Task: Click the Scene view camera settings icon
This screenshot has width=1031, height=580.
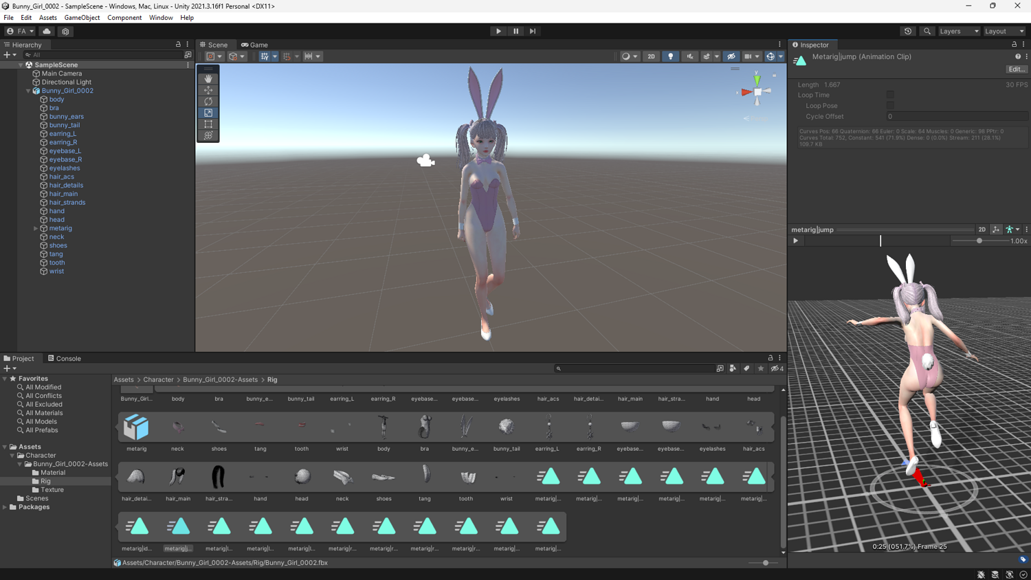Action: (751, 56)
